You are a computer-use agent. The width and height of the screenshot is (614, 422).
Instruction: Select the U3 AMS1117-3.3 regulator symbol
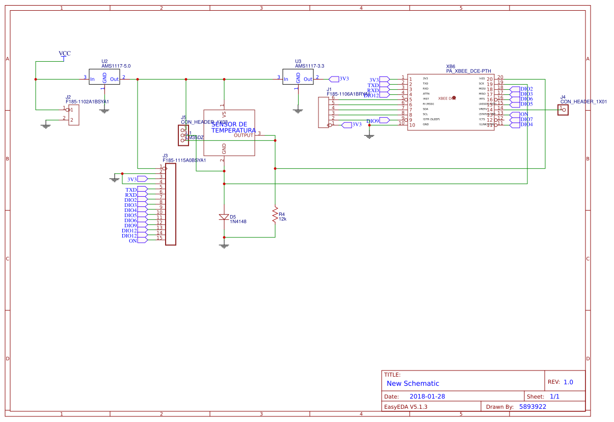(298, 77)
